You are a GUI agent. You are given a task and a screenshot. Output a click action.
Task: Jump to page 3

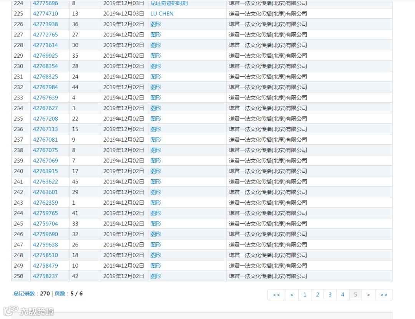coord(330,295)
